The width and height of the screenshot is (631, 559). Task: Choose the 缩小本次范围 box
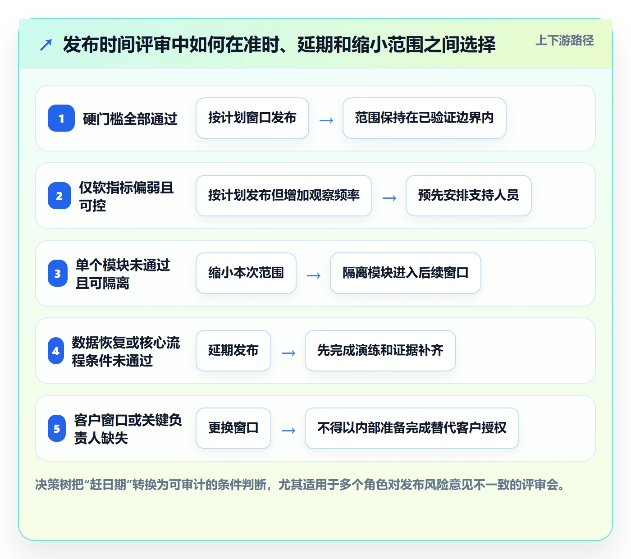pyautogui.click(x=246, y=273)
